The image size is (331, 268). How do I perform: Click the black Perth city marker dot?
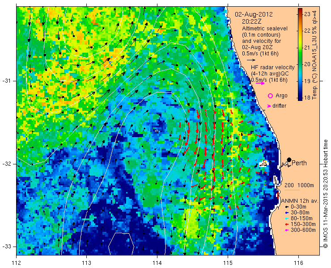(289, 160)
